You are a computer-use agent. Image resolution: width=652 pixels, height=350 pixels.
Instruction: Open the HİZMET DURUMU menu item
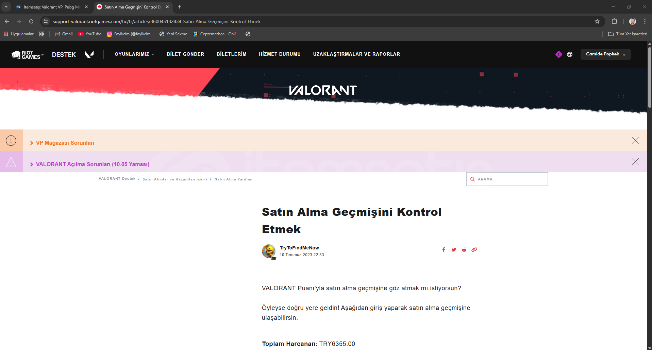[x=280, y=54]
